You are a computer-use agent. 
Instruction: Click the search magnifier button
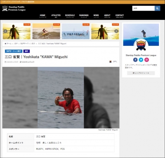point(157,8)
